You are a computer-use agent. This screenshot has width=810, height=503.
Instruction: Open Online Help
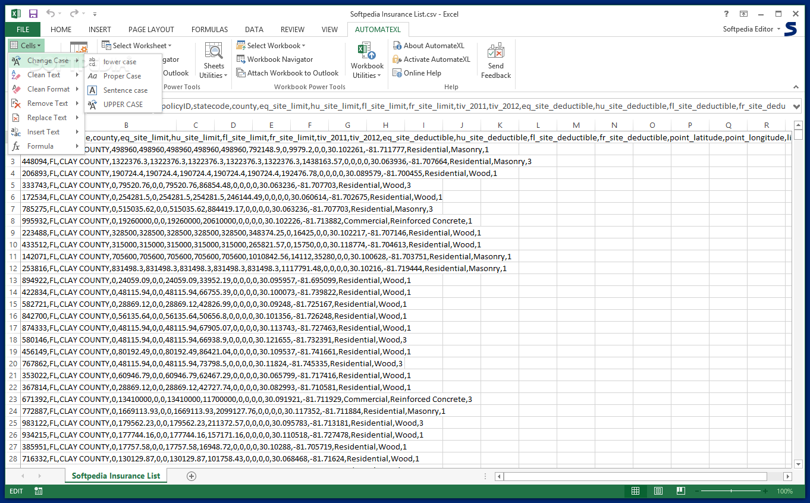417,73
